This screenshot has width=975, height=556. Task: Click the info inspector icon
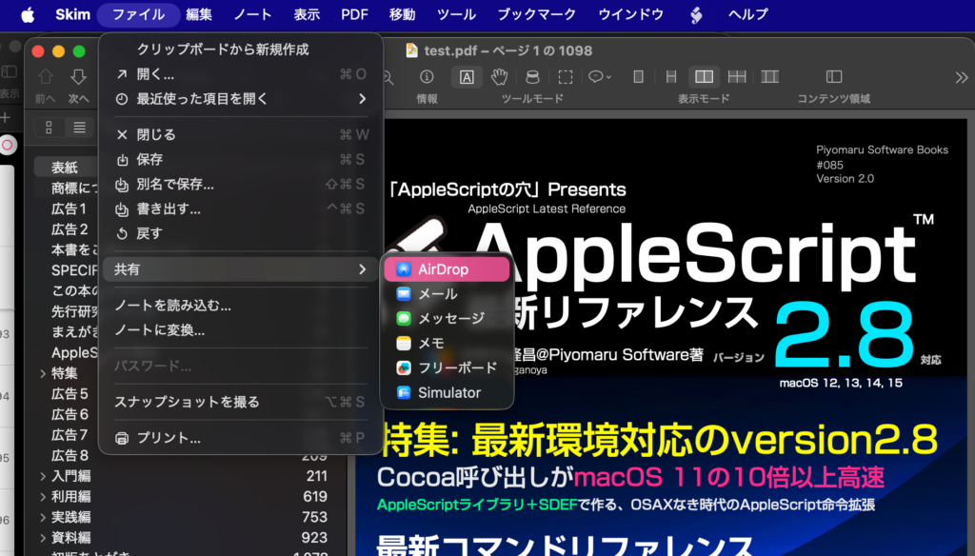428,77
